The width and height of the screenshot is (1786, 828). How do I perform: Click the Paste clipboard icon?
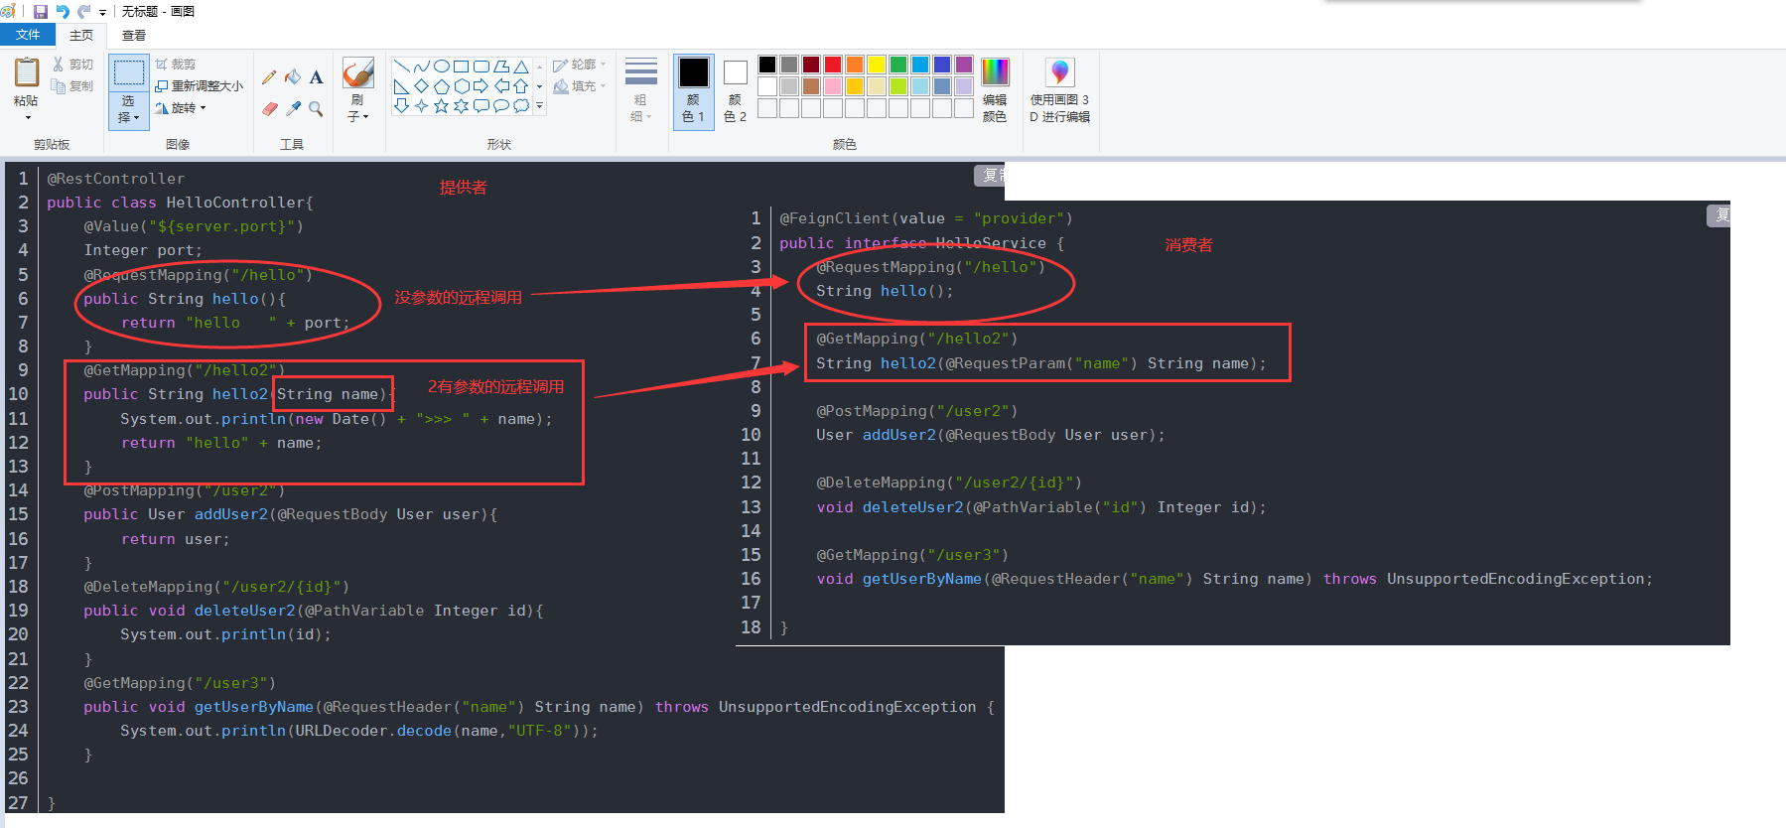[x=27, y=72]
